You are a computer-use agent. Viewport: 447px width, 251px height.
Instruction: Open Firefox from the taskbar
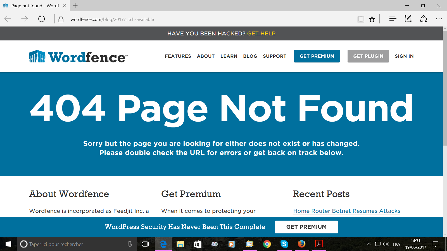pos(302,244)
